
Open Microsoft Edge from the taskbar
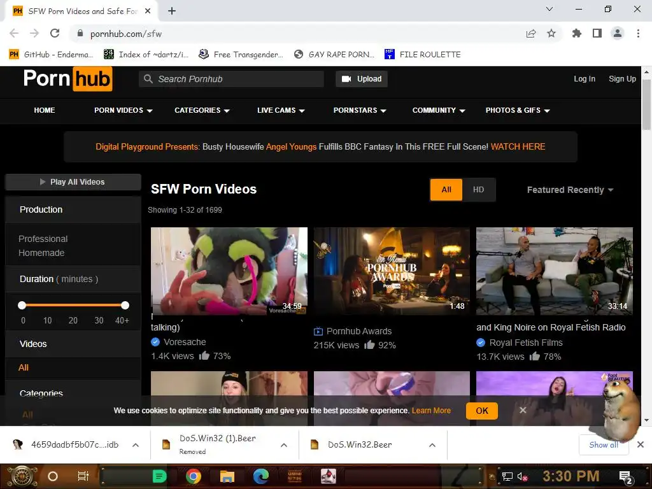click(260, 476)
